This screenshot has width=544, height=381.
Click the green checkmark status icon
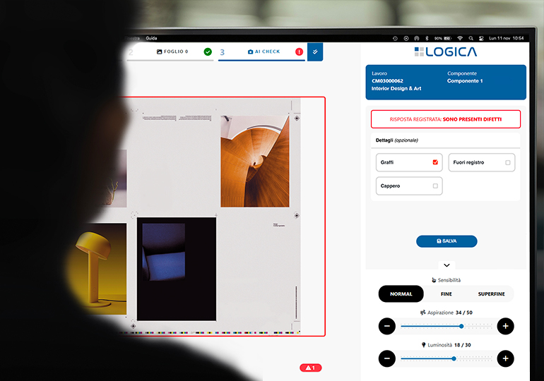(x=208, y=52)
